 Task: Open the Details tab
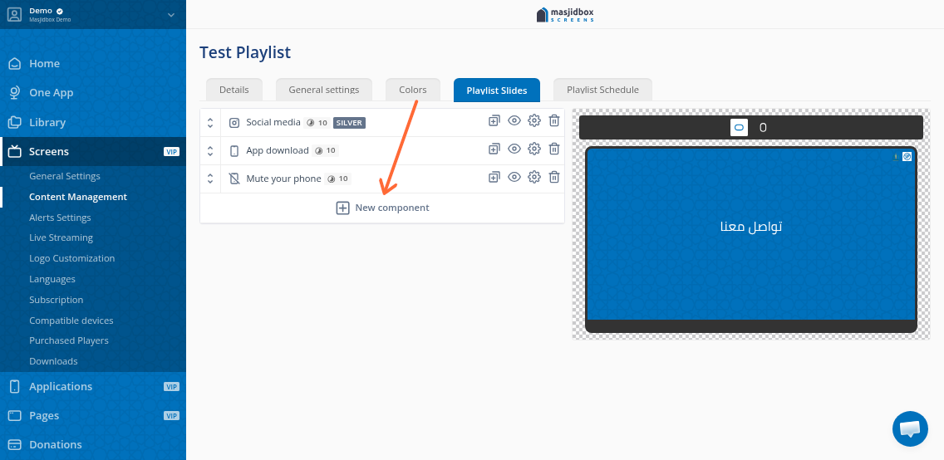(234, 90)
